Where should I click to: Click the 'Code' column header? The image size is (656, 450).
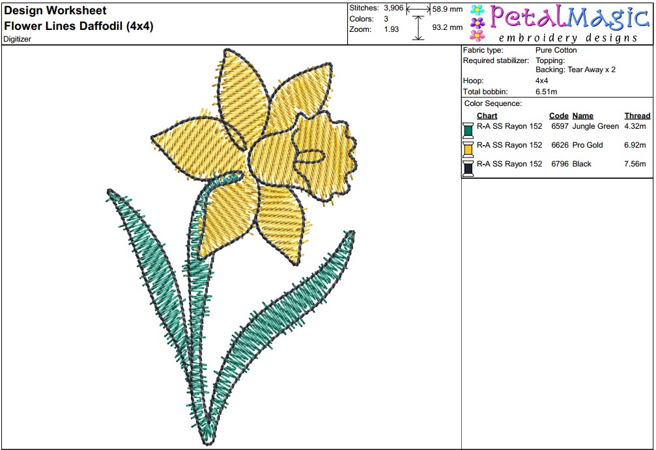tap(558, 116)
